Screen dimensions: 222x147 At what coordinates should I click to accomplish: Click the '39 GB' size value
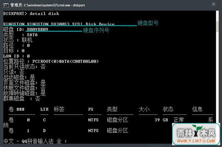(x=161, y=120)
